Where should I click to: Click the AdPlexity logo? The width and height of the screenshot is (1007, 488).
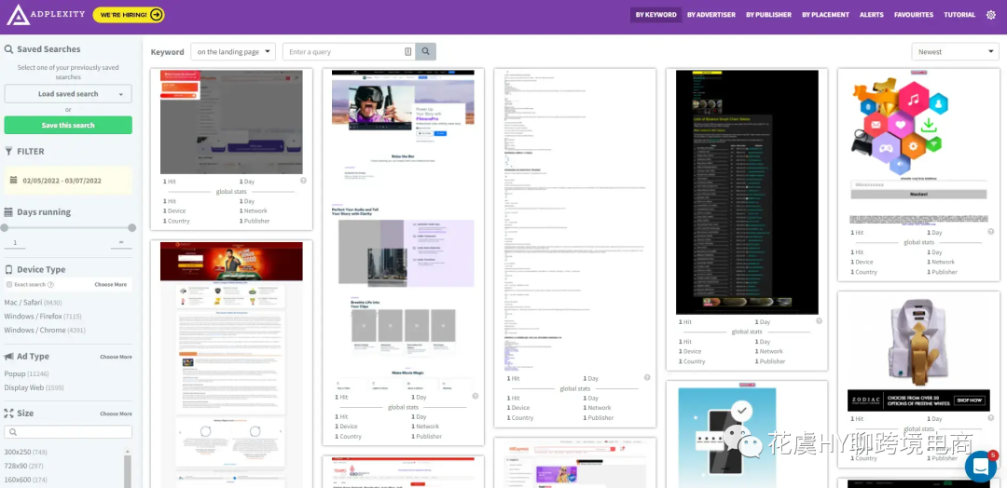click(x=47, y=15)
